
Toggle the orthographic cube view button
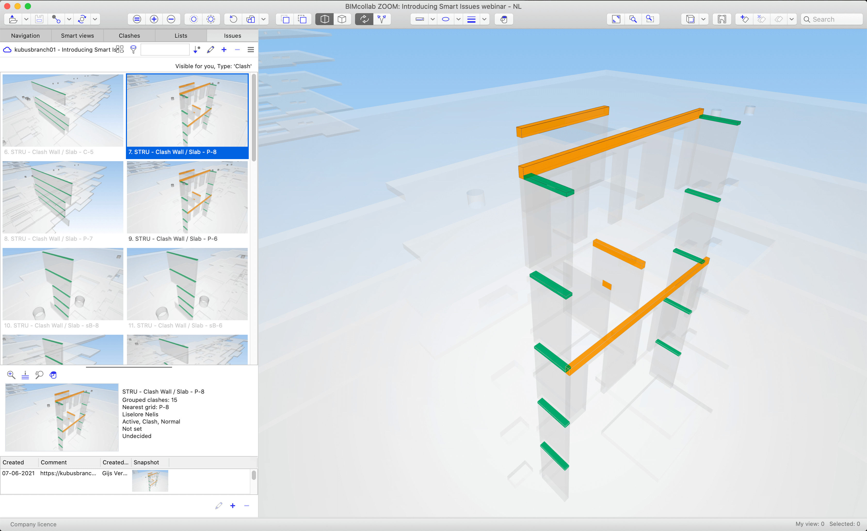point(342,19)
